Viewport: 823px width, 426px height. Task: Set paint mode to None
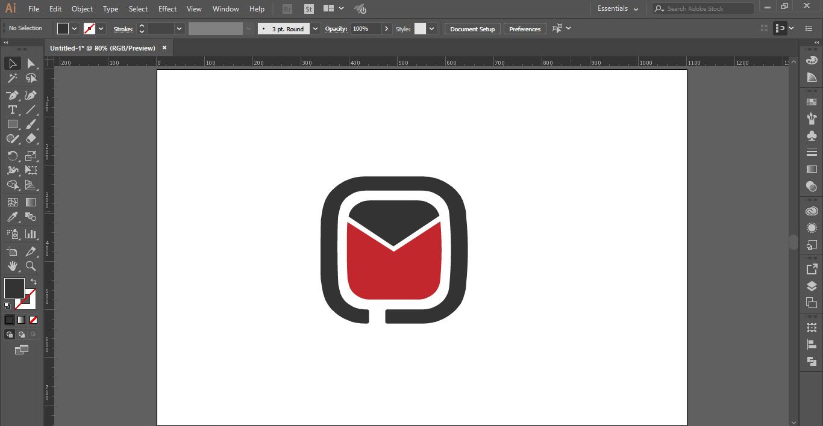point(34,319)
